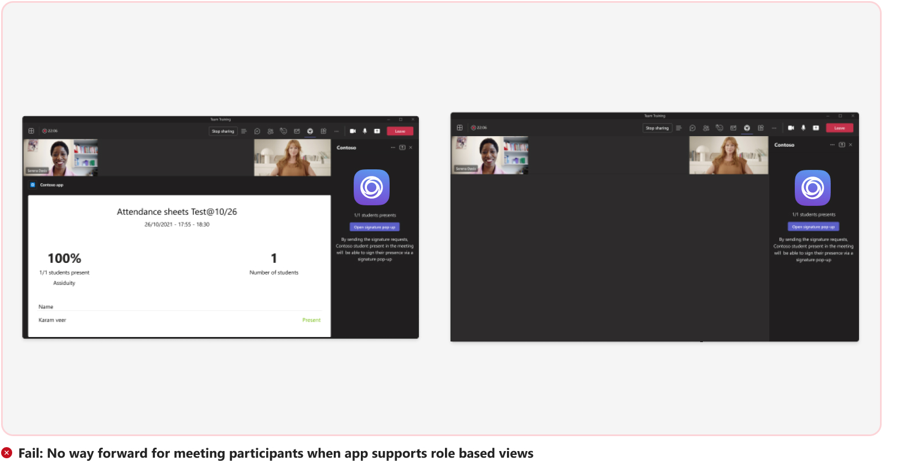This screenshot has width=906, height=461.
Task: Click the Attendance sheets Test@10/26 title
Action: pyautogui.click(x=177, y=212)
